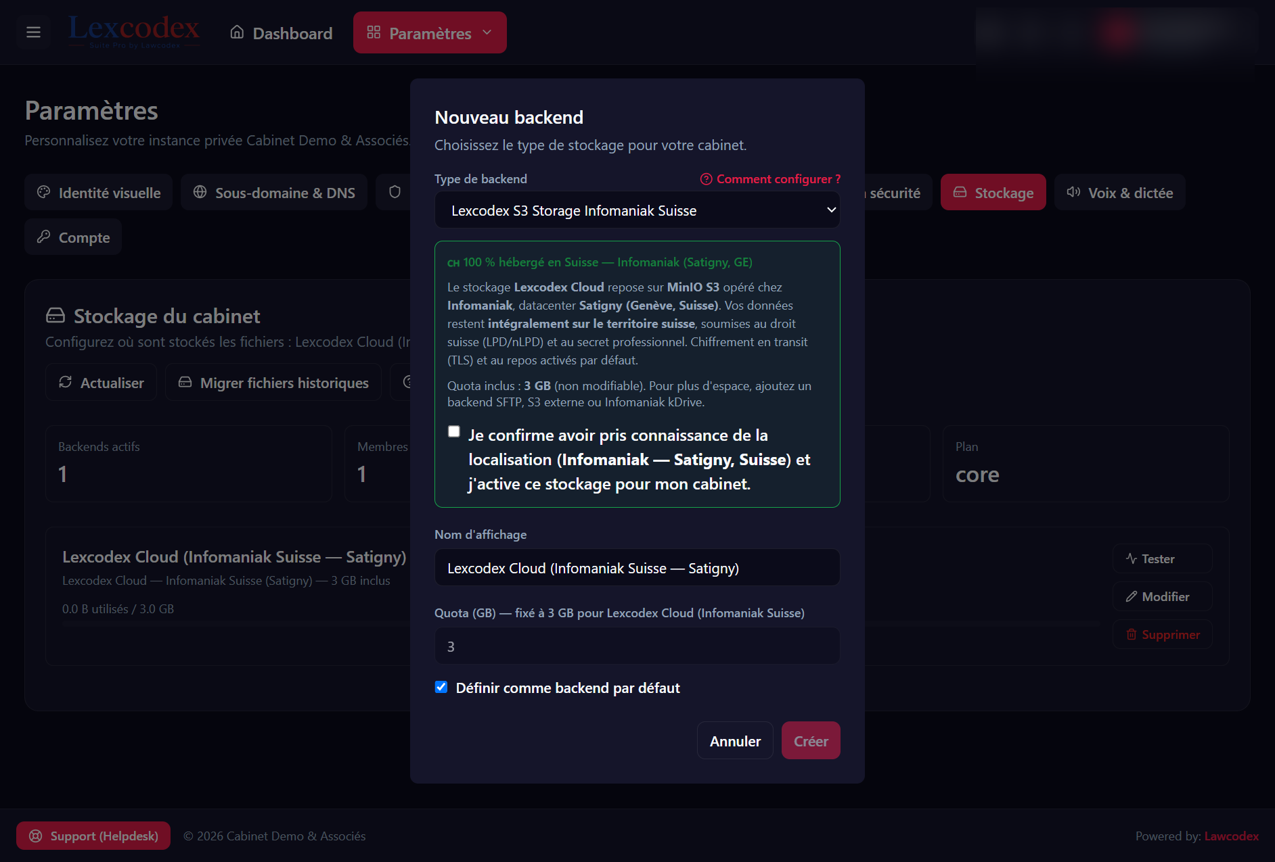The image size is (1275, 862).
Task: Click the lifebuoy icon on Support
Action: coord(36,836)
